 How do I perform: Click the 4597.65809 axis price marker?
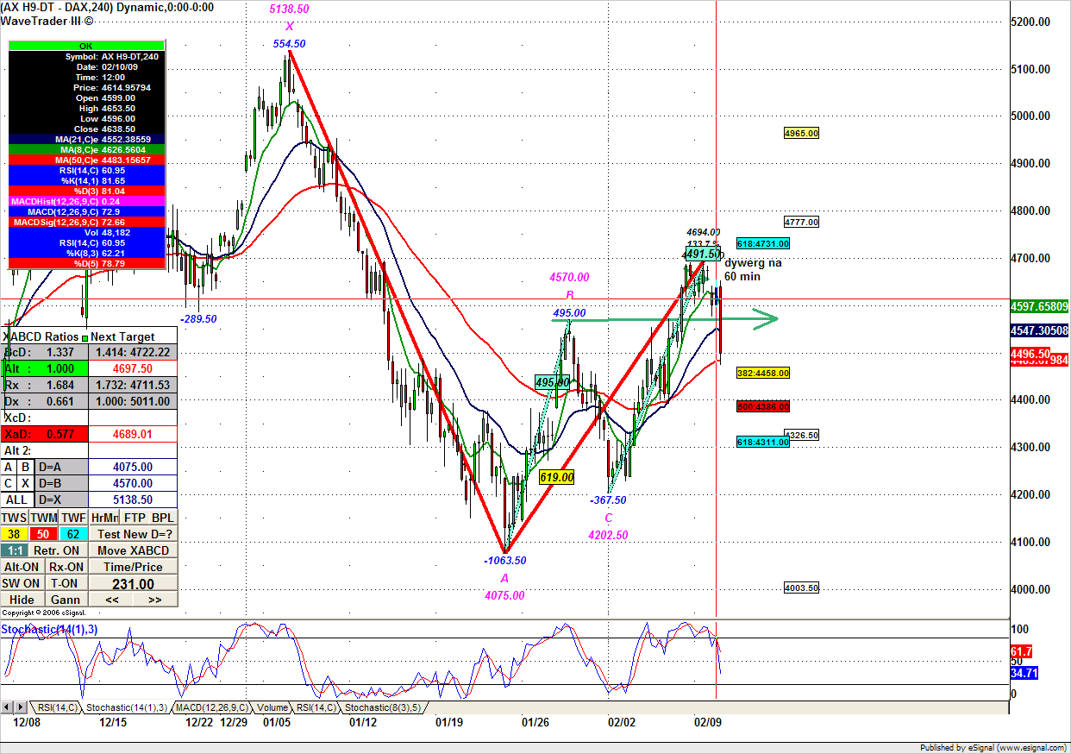pos(1039,306)
